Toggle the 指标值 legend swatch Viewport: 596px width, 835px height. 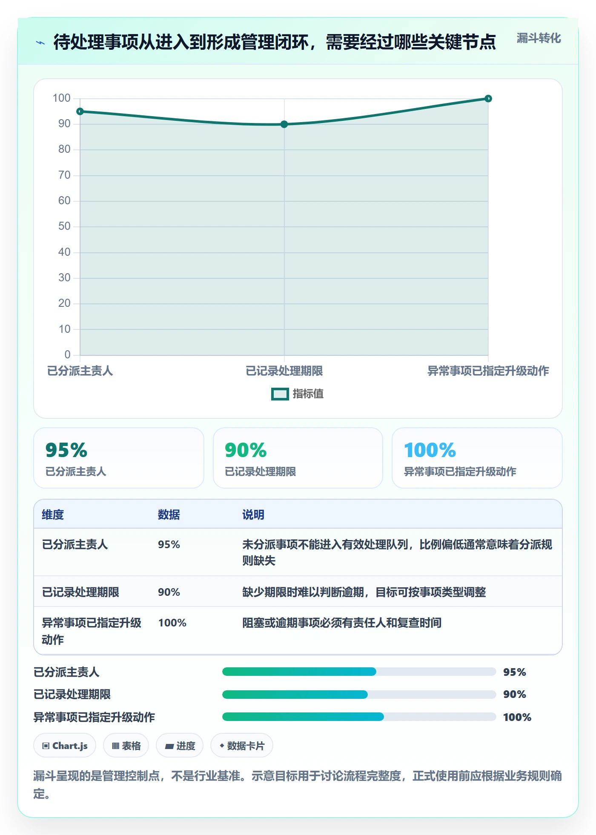click(x=280, y=394)
